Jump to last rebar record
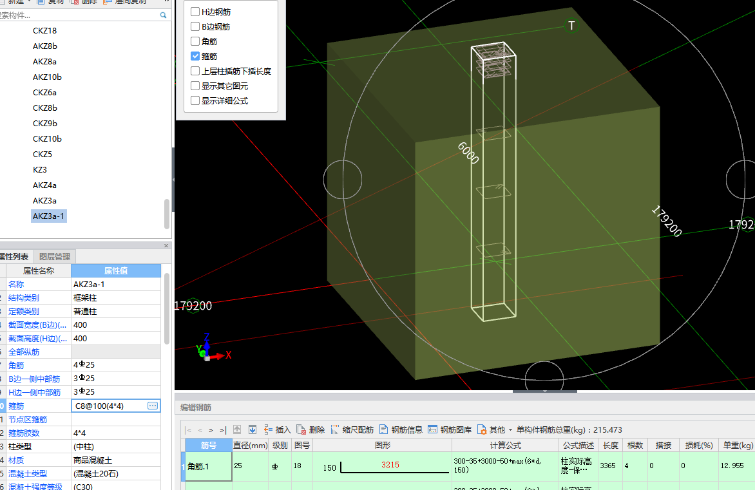Screen dimensions: 755x490 (222, 430)
